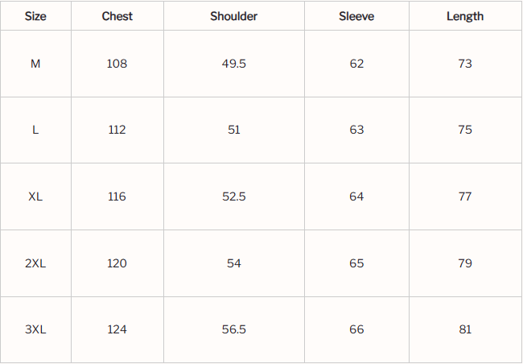
Task: Click the Sleeve column header
Action: 356,16
